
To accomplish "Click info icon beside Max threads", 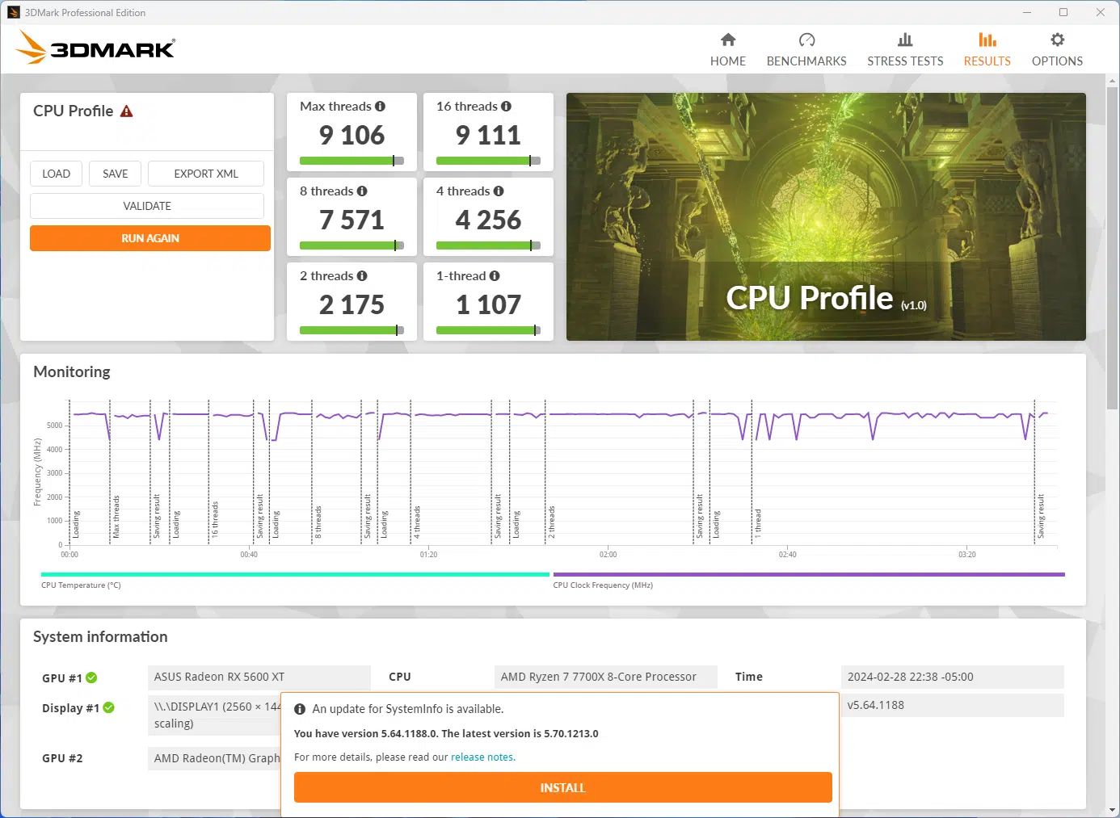I will pos(380,107).
